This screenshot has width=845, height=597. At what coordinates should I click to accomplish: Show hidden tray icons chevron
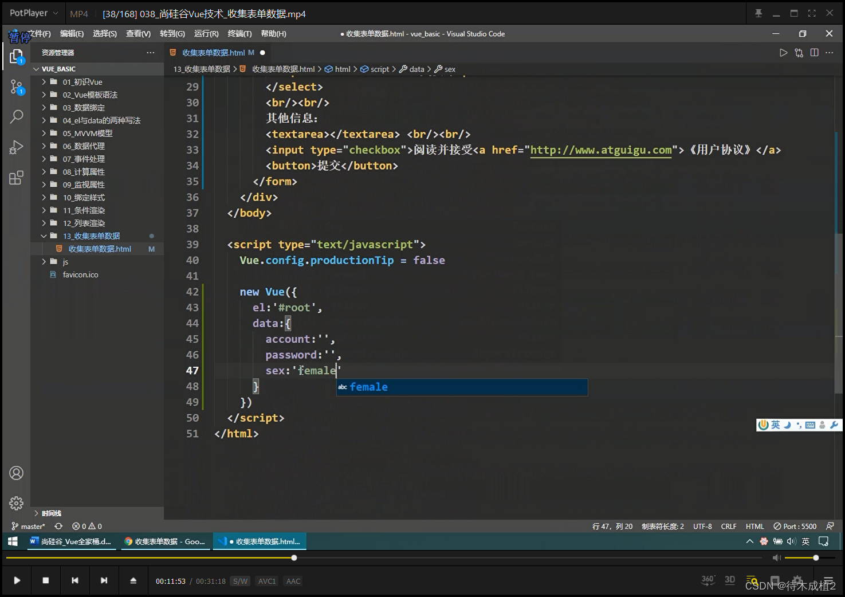[x=749, y=541]
